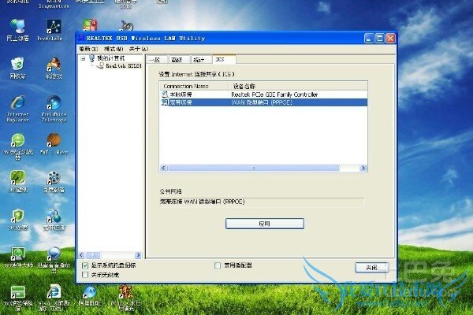The height and width of the screenshot is (315, 473).
Task: Click the 宽带连接 row's connection icon
Action: click(165, 102)
